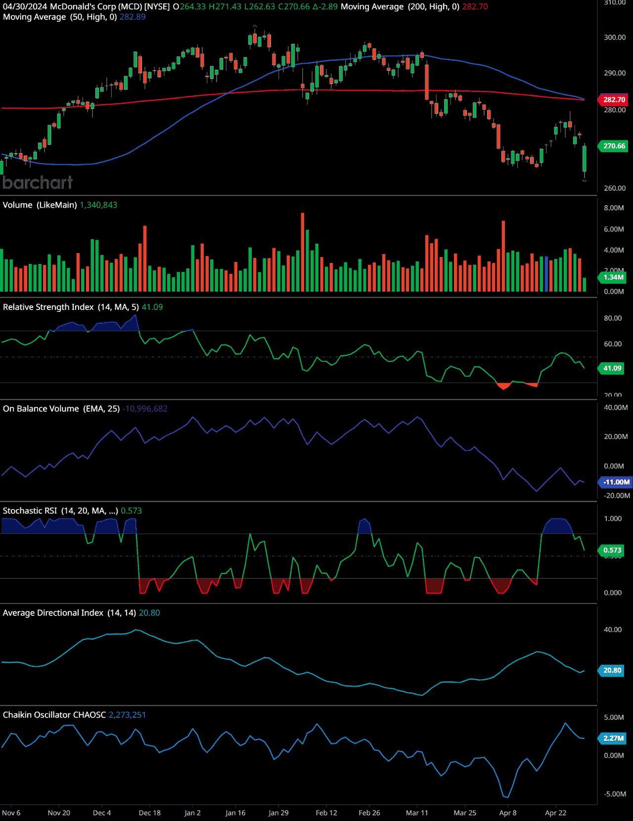Click the 6.00M volume axis label
Image resolution: width=633 pixels, height=821 pixels.
point(614,229)
